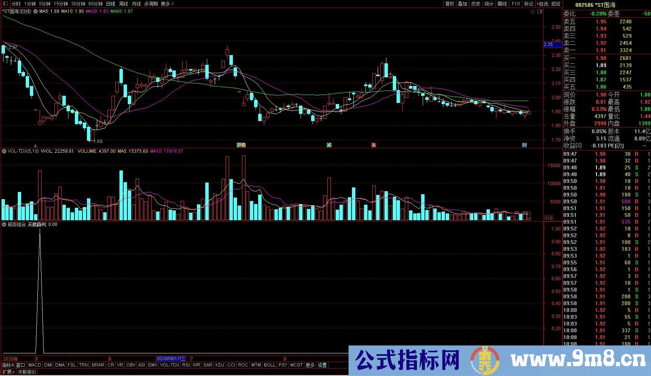Viewport: 651px width, 376px height.
Task: Apply the EMV indicator
Action: pos(153,365)
